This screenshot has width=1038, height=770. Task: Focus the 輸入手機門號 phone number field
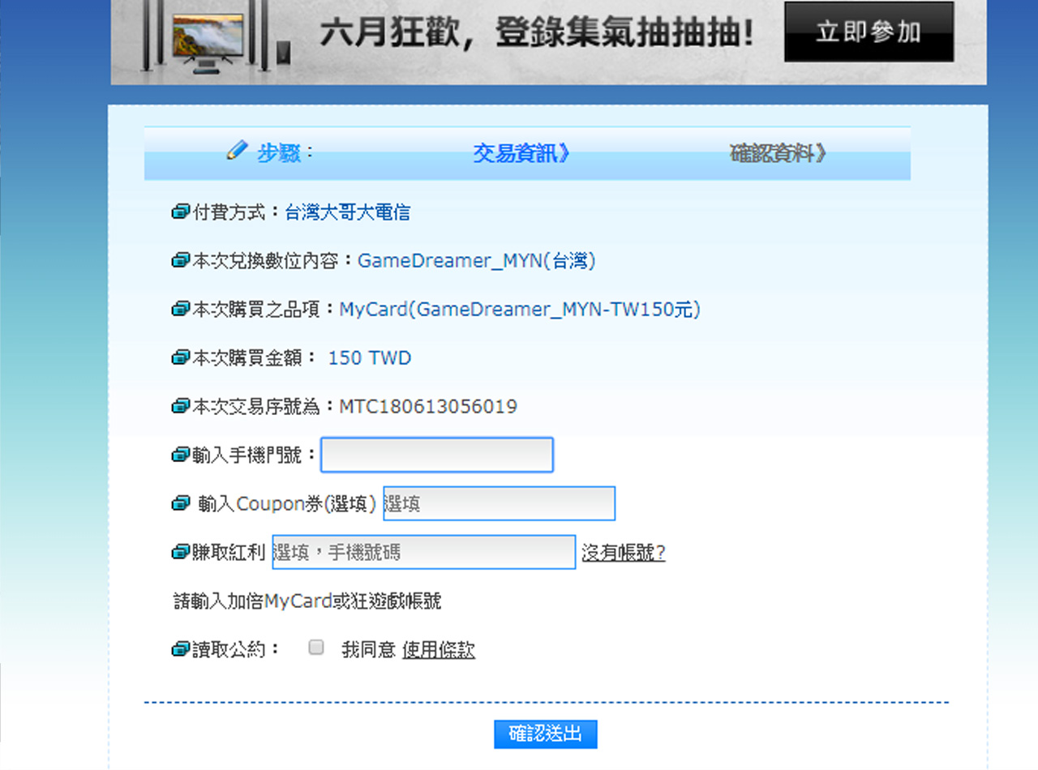point(437,455)
